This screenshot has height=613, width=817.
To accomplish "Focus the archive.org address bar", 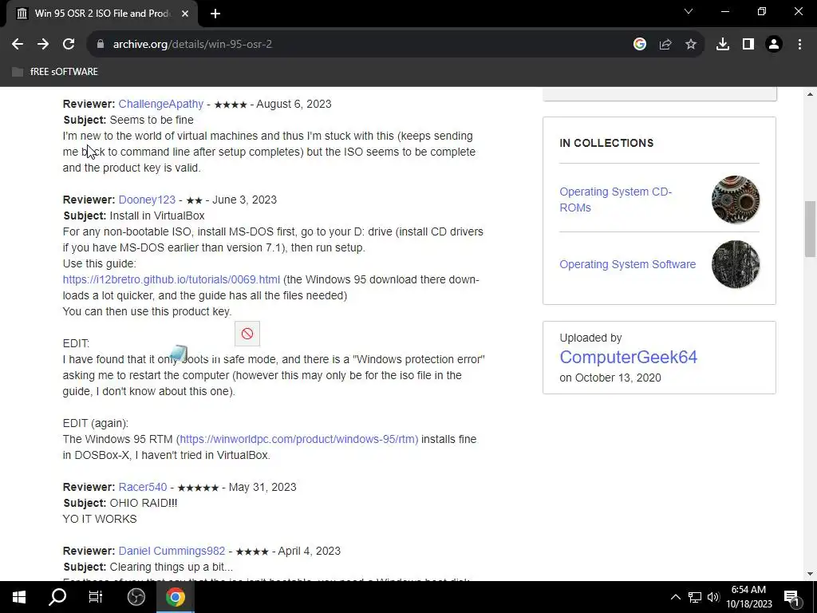I will pos(360,45).
